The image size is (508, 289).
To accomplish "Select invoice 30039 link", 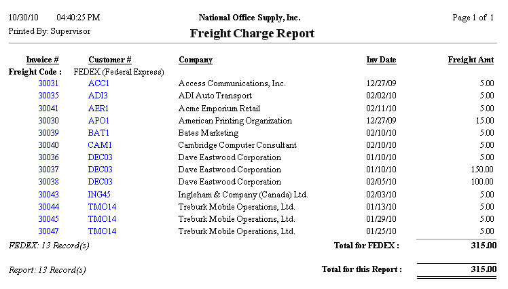I will click(48, 133).
